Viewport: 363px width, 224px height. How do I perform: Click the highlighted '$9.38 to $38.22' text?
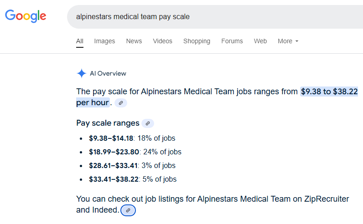(x=329, y=92)
